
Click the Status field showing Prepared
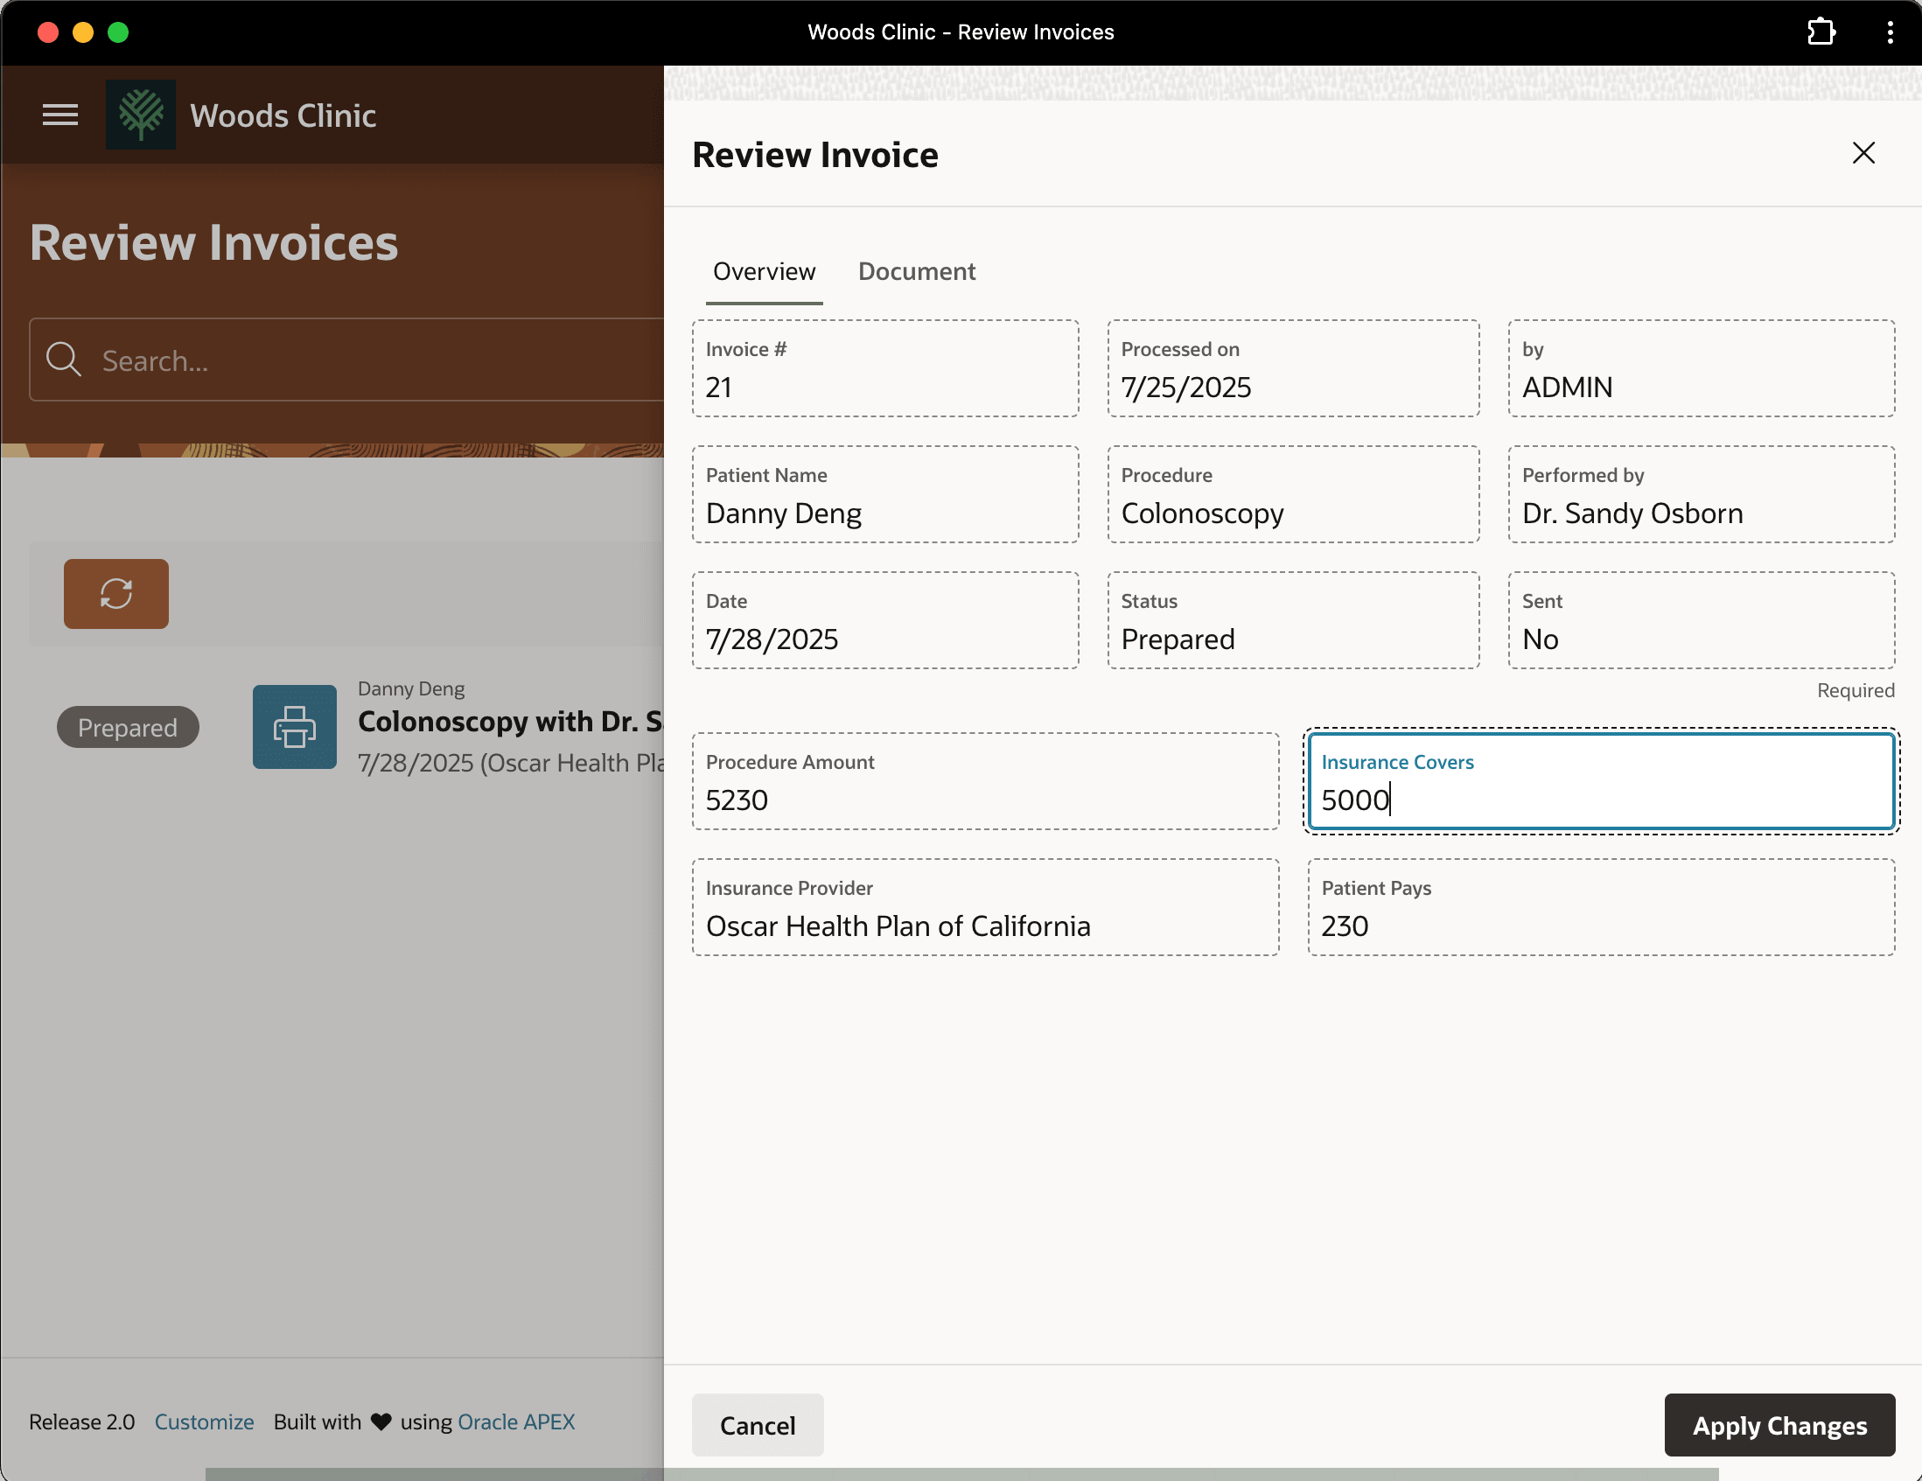click(1293, 620)
